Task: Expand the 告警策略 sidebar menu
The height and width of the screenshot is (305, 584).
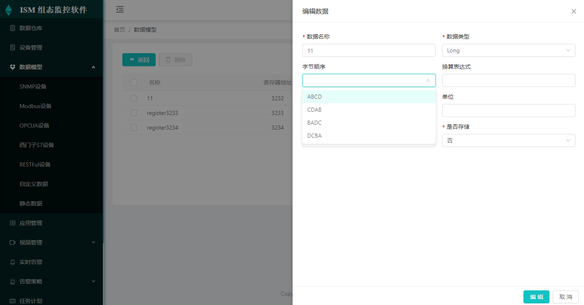Action: click(x=93, y=281)
